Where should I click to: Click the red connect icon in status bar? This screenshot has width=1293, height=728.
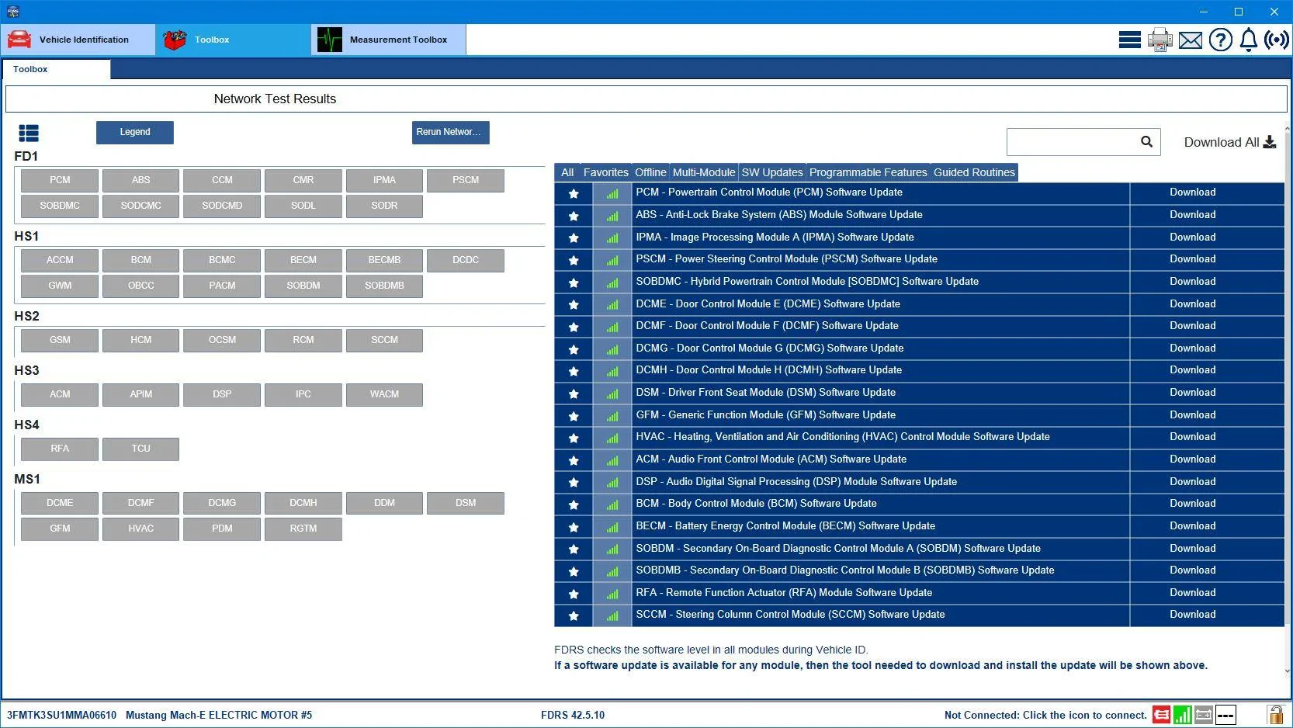1161,714
